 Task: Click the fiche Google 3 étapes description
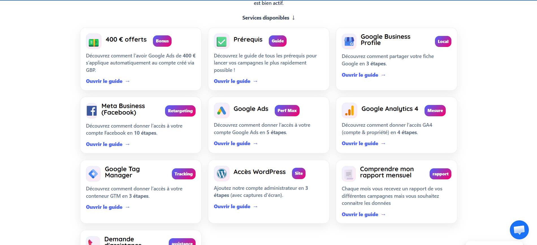388,60
